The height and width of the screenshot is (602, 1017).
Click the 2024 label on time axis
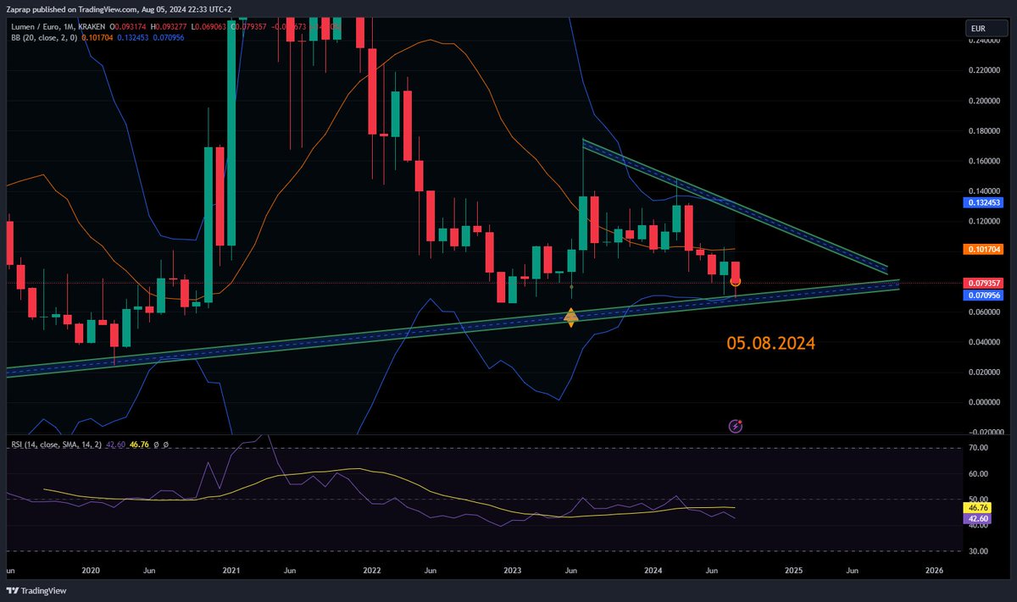point(652,571)
